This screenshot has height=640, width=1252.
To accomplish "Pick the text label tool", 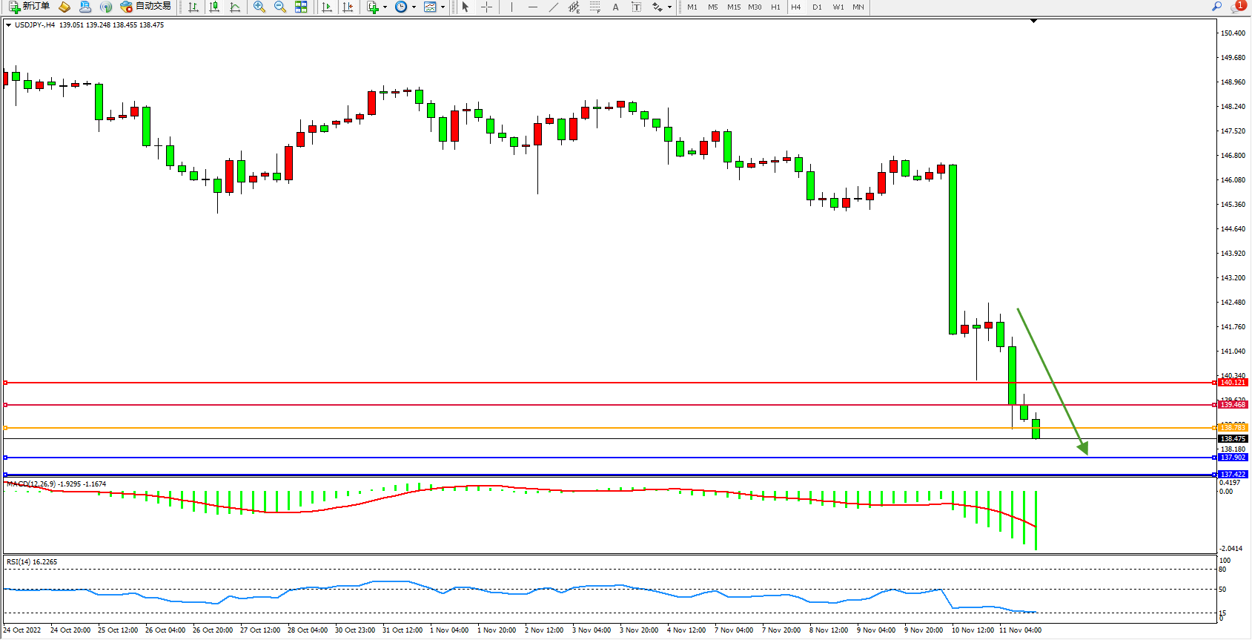I will pyautogui.click(x=615, y=7).
